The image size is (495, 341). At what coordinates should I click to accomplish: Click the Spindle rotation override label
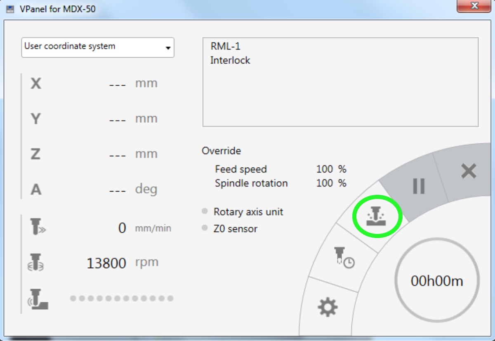pos(251,183)
